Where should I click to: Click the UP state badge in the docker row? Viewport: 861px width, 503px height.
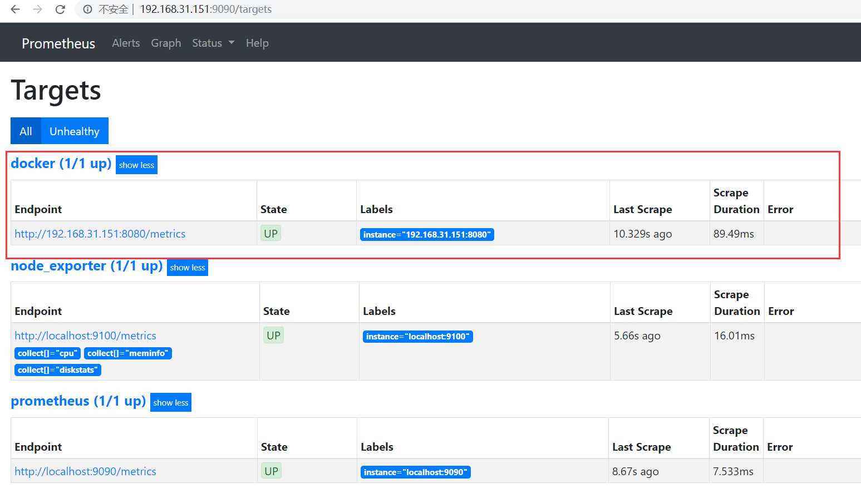pyautogui.click(x=271, y=233)
